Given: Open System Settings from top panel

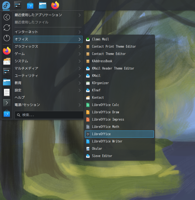Looking at the screenshot, I should (18, 5).
